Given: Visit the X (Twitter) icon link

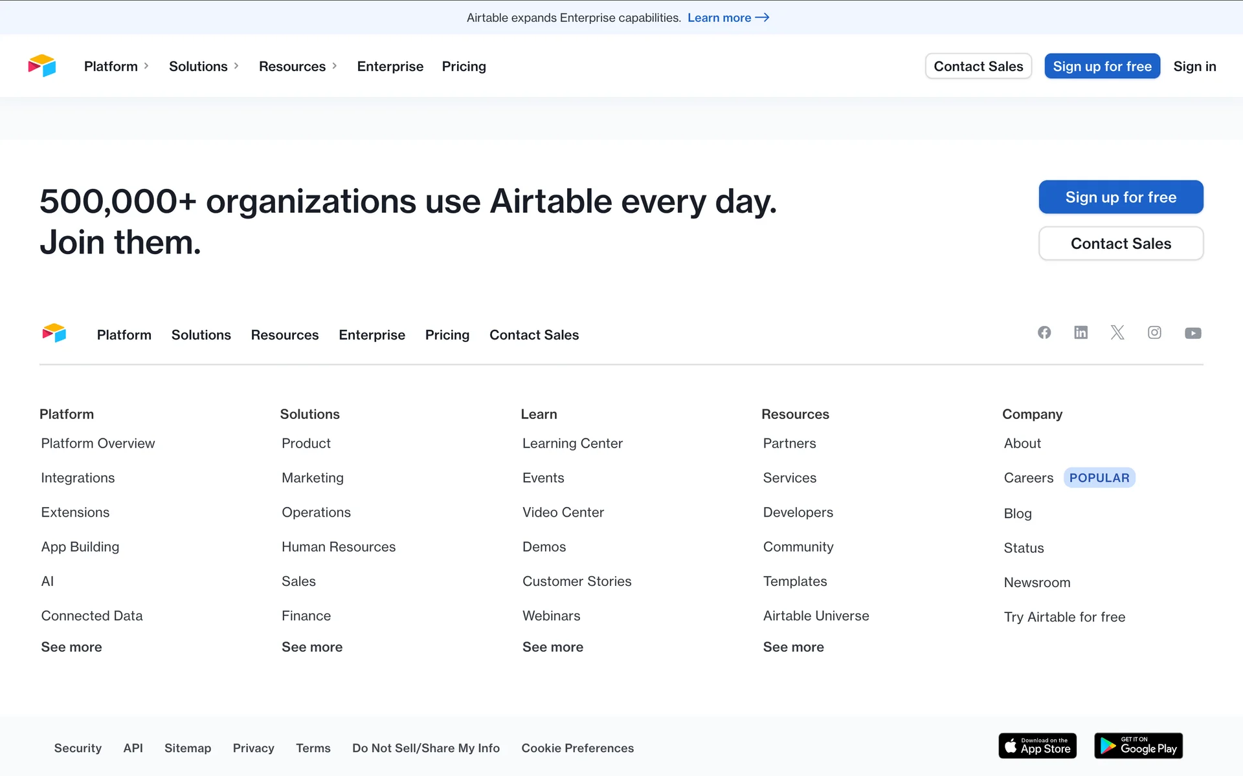Looking at the screenshot, I should click(1117, 332).
